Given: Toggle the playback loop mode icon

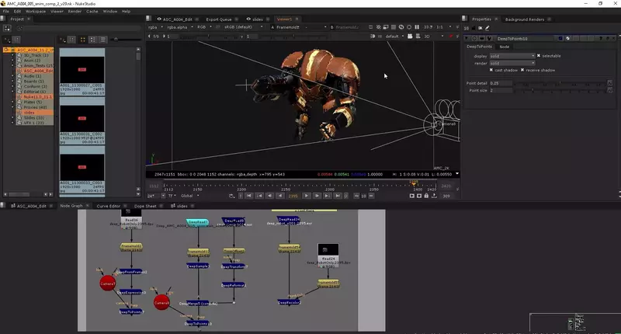Looking at the screenshot, I should click(x=231, y=196).
